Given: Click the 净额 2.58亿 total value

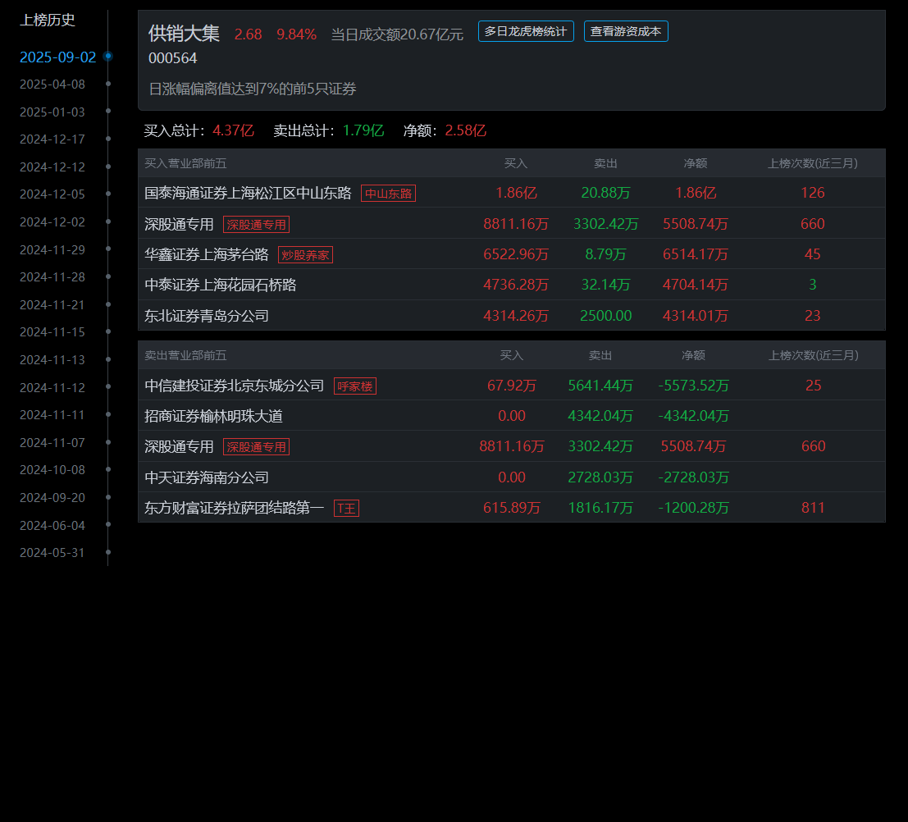Looking at the screenshot, I should pos(466,130).
